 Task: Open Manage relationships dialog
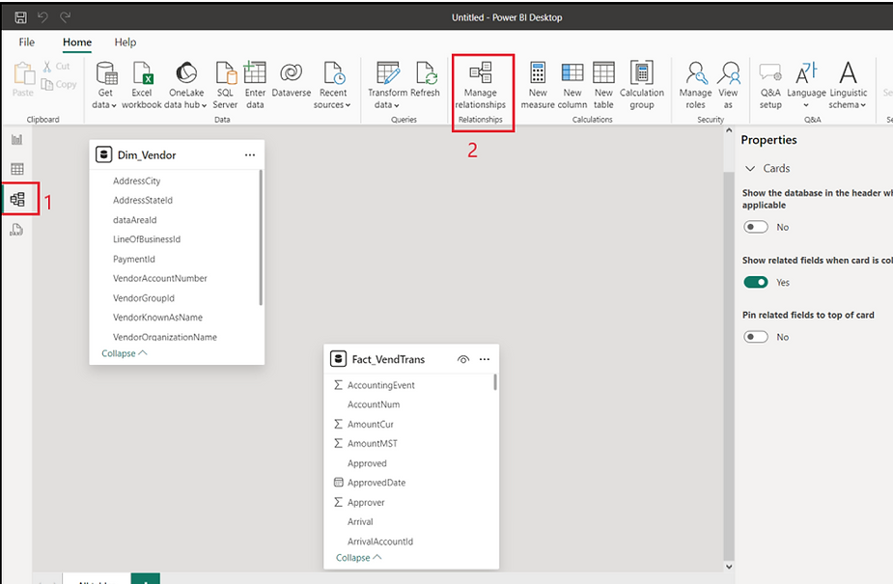pos(481,85)
